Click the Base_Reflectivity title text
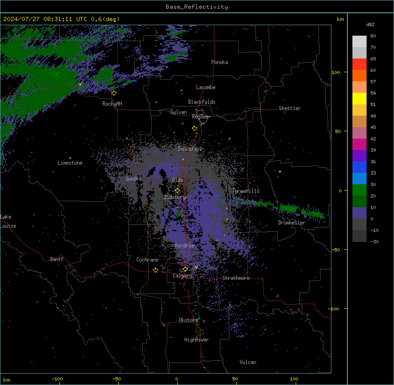The width and height of the screenshot is (394, 385). click(197, 7)
